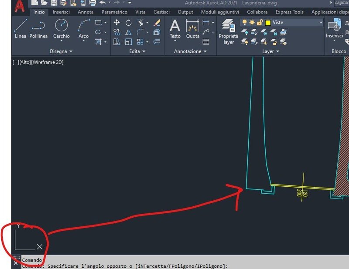Viewport: 349px width, 269px height.
Task: Select the Ruota (rotate) tool
Action: coord(129,23)
